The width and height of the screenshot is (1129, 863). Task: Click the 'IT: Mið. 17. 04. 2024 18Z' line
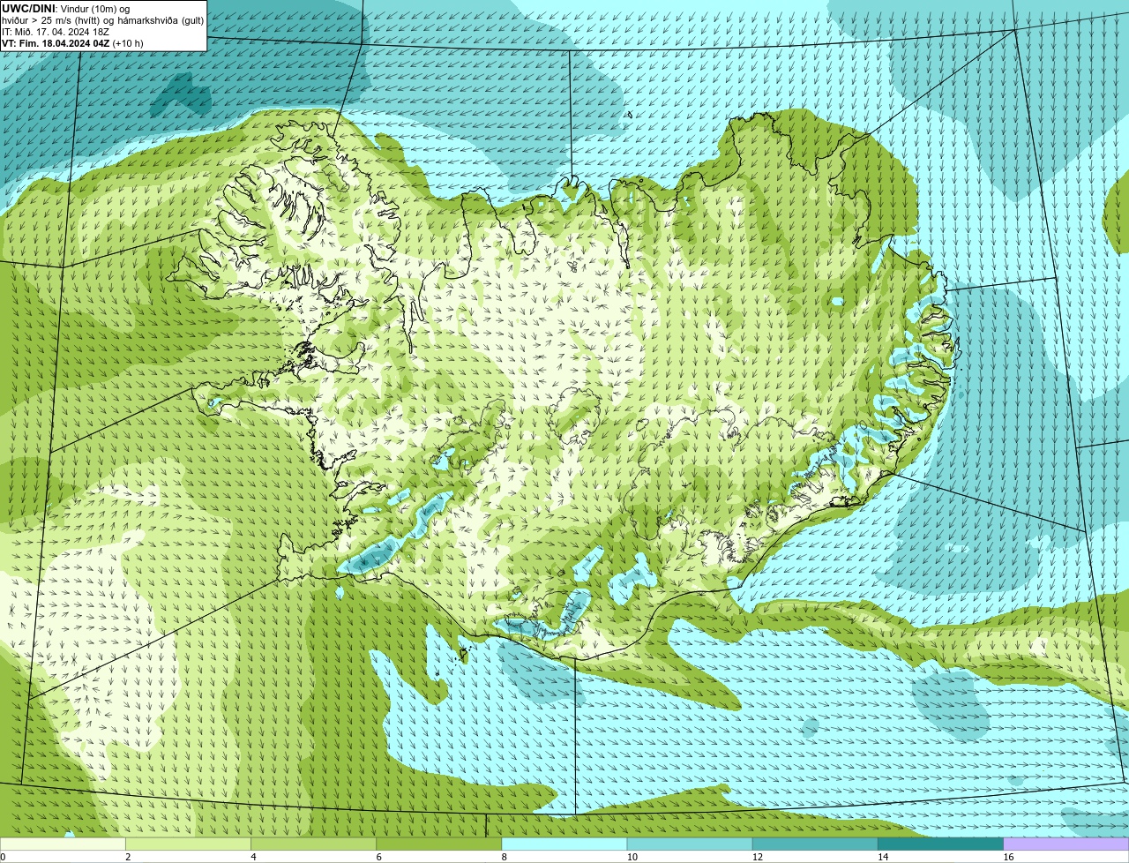[x=56, y=32]
